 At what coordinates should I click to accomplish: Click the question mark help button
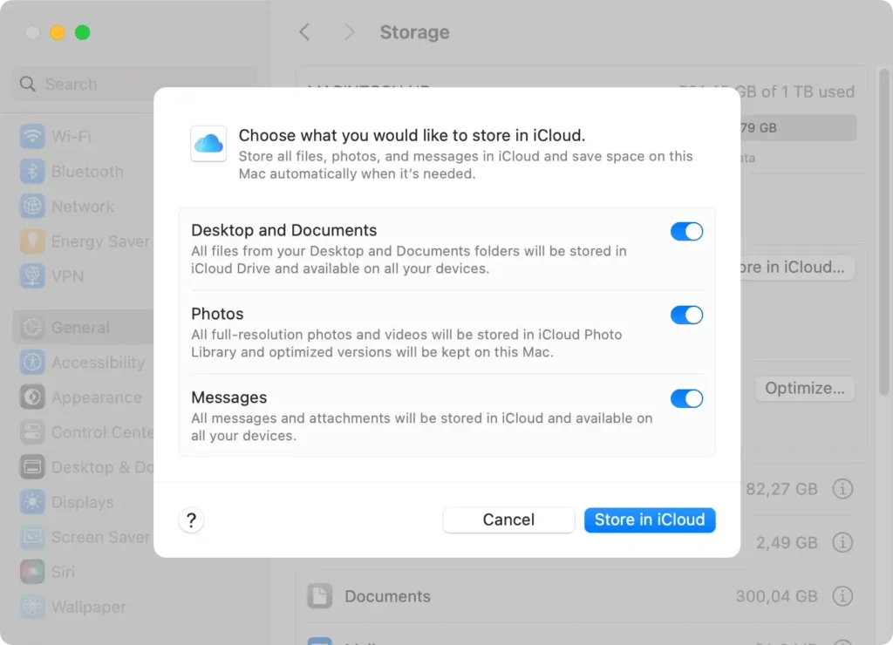(191, 520)
